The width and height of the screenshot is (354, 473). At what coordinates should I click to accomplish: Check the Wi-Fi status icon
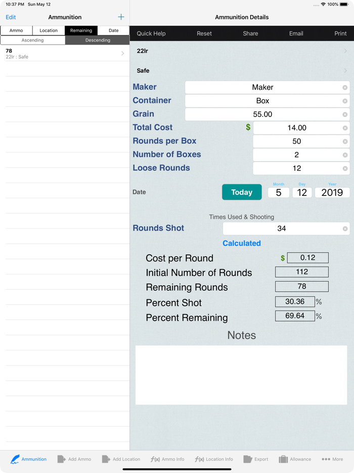click(323, 4)
